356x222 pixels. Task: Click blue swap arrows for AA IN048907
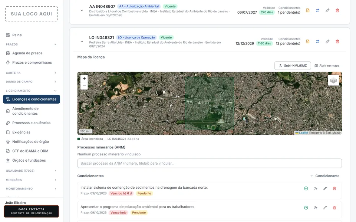pos(318,10)
